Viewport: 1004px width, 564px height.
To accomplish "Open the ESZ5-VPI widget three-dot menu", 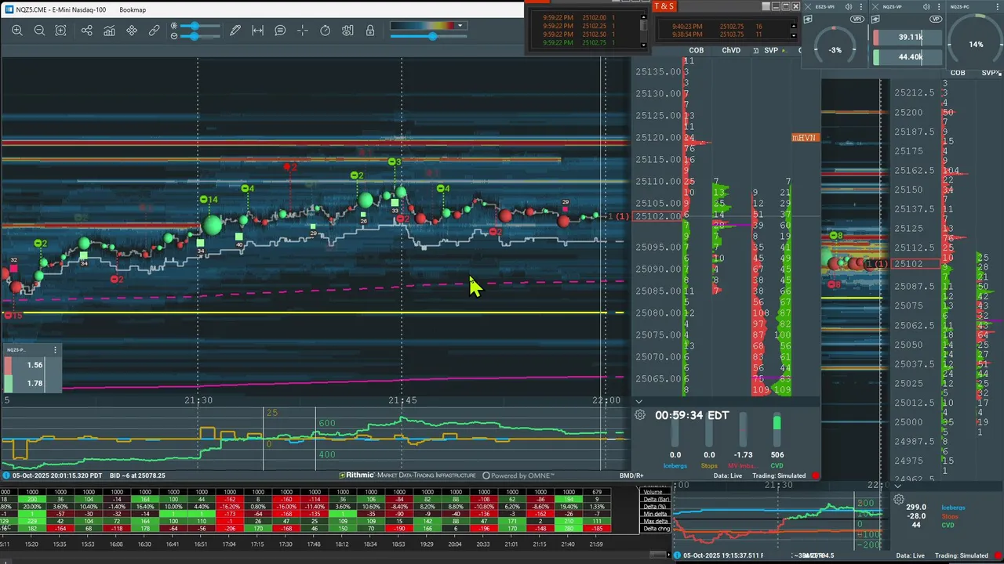I will tap(861, 7).
